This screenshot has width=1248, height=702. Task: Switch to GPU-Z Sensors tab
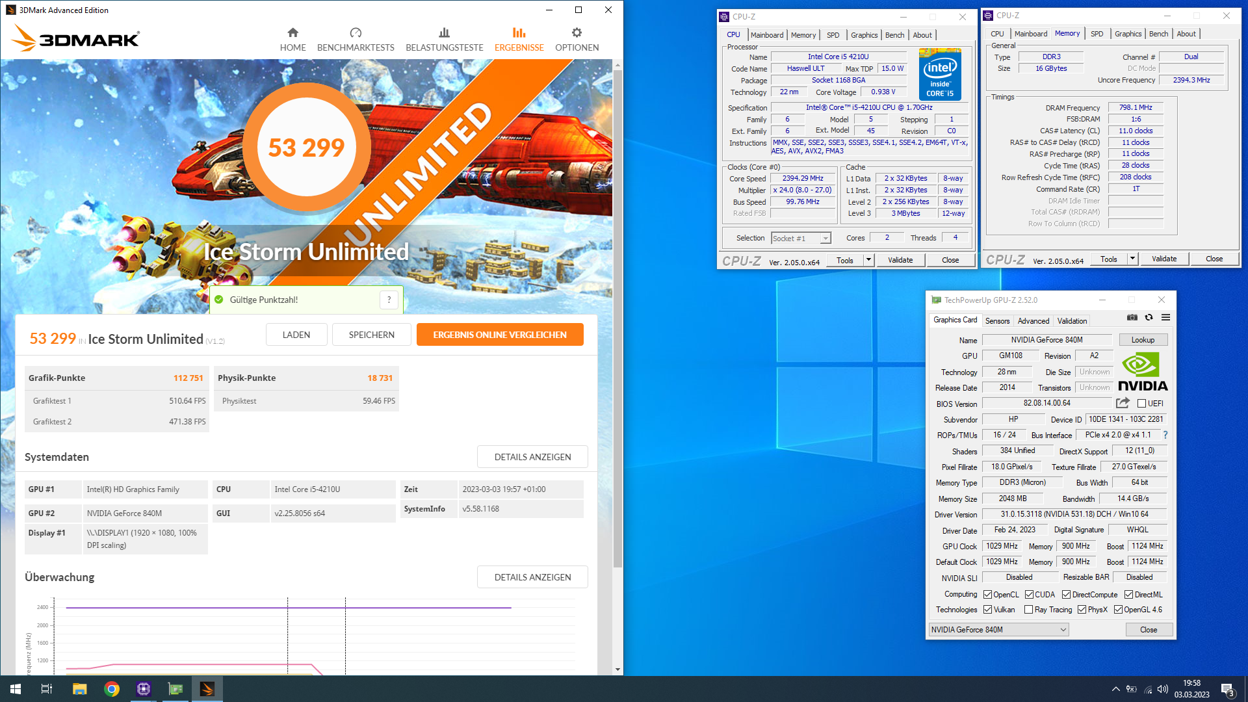pos(997,321)
